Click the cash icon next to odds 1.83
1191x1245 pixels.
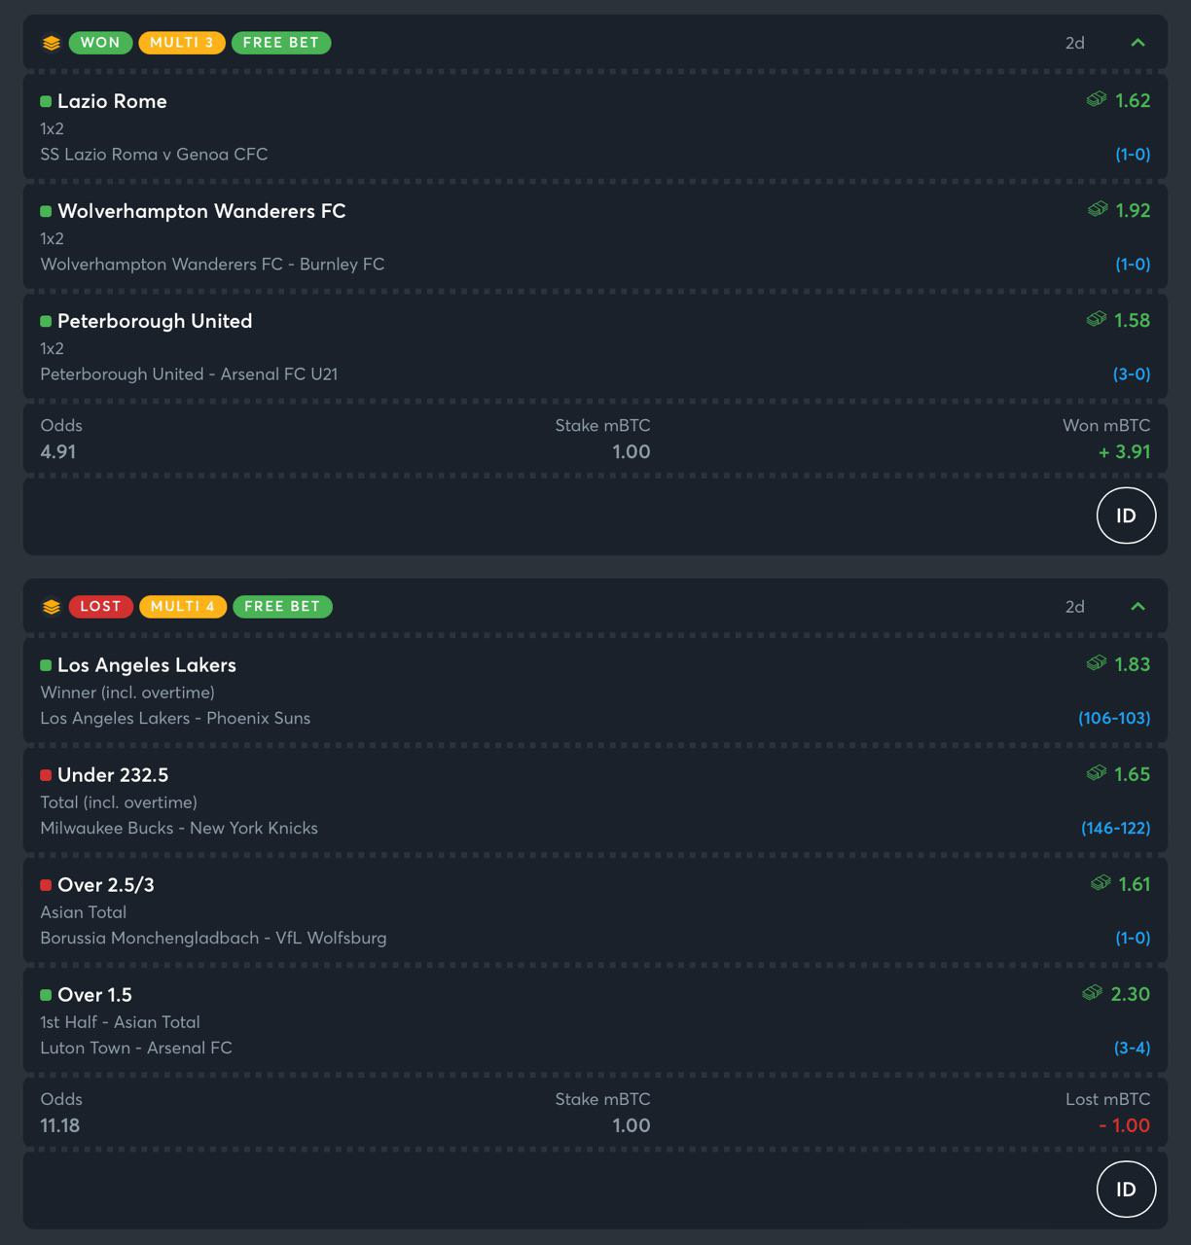pos(1097,663)
